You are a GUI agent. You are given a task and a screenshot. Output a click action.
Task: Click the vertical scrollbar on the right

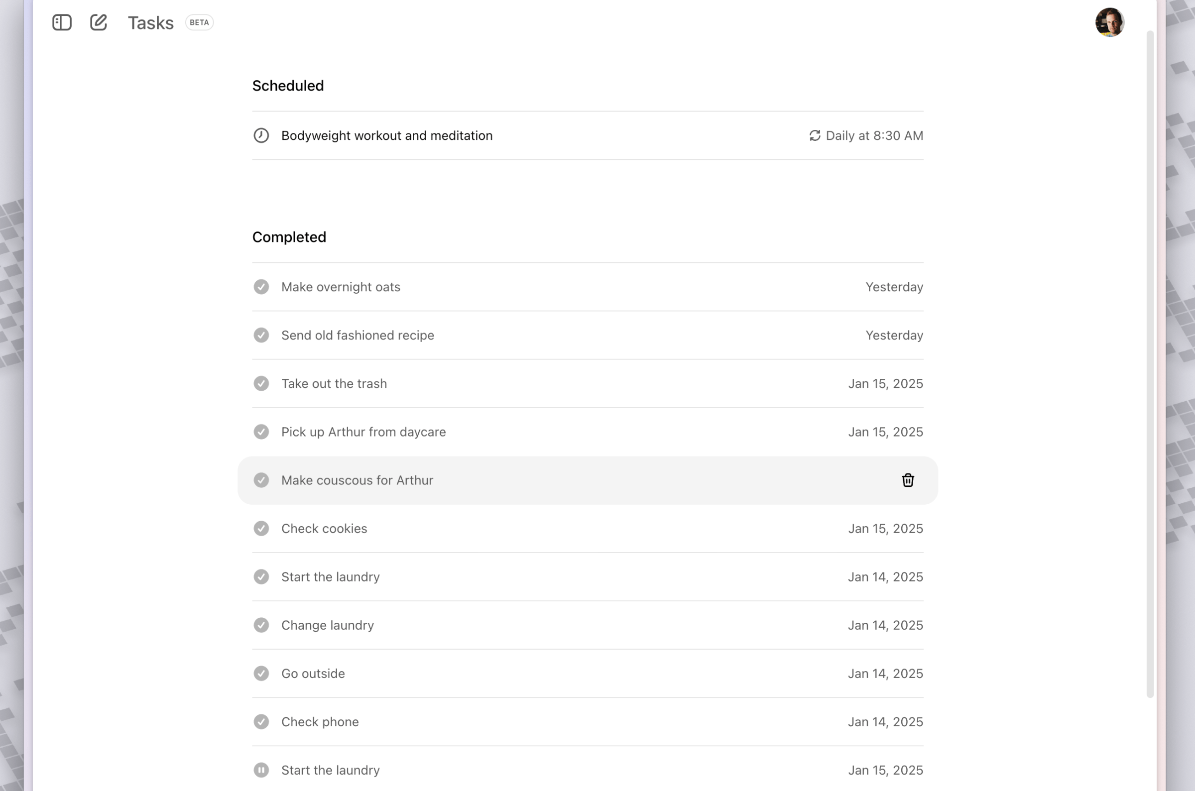pyautogui.click(x=1150, y=363)
